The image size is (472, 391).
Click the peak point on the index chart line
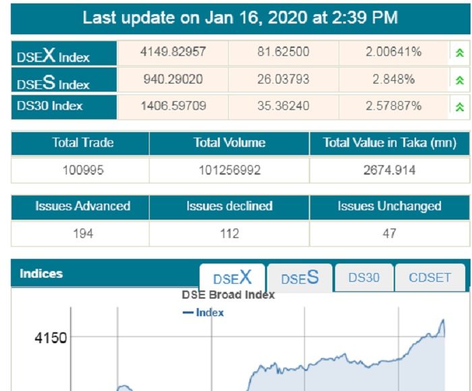pyautogui.click(x=443, y=320)
